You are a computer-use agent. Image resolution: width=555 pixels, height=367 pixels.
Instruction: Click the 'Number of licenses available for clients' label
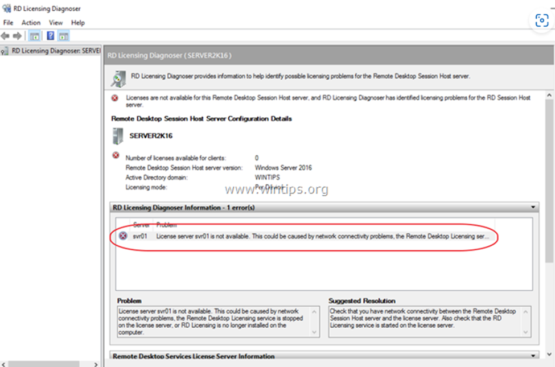click(x=175, y=158)
